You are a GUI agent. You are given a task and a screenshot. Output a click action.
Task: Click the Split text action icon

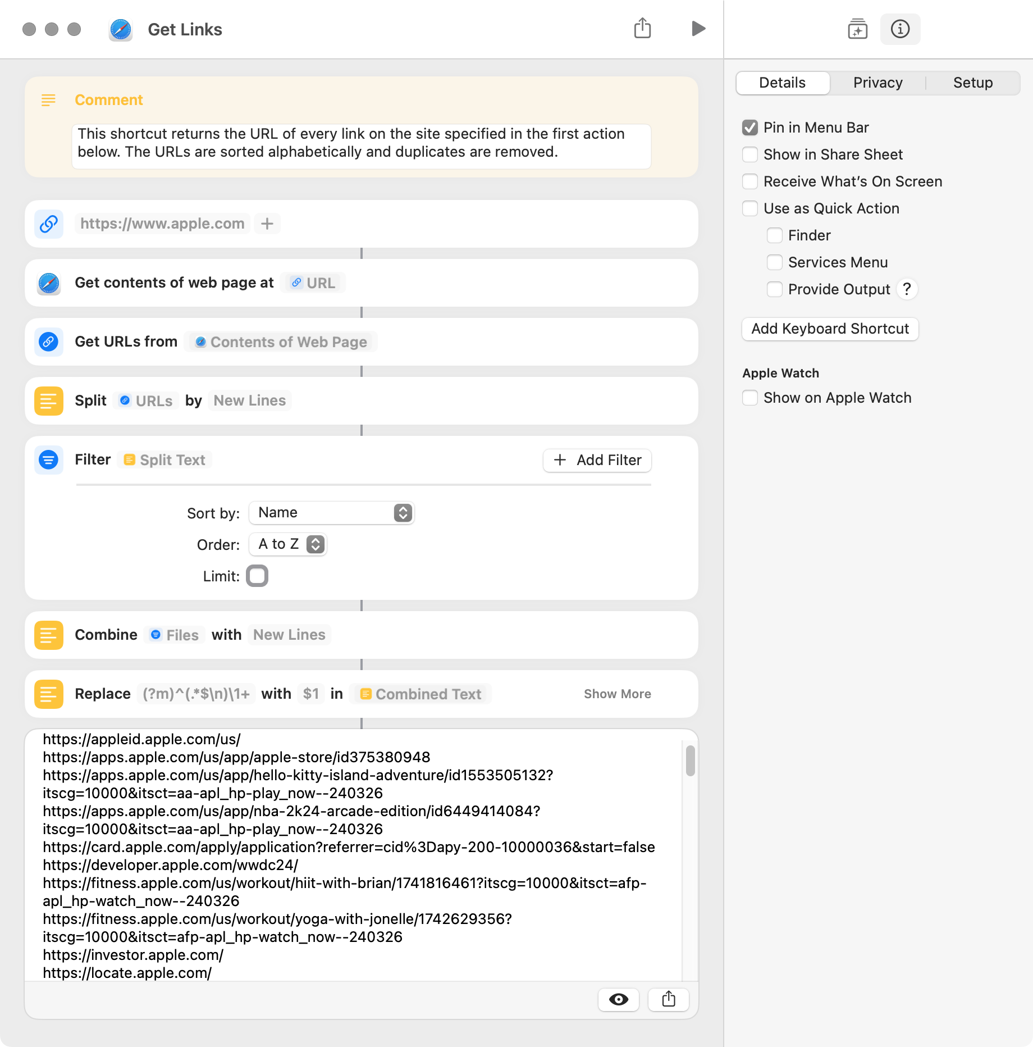tap(49, 400)
